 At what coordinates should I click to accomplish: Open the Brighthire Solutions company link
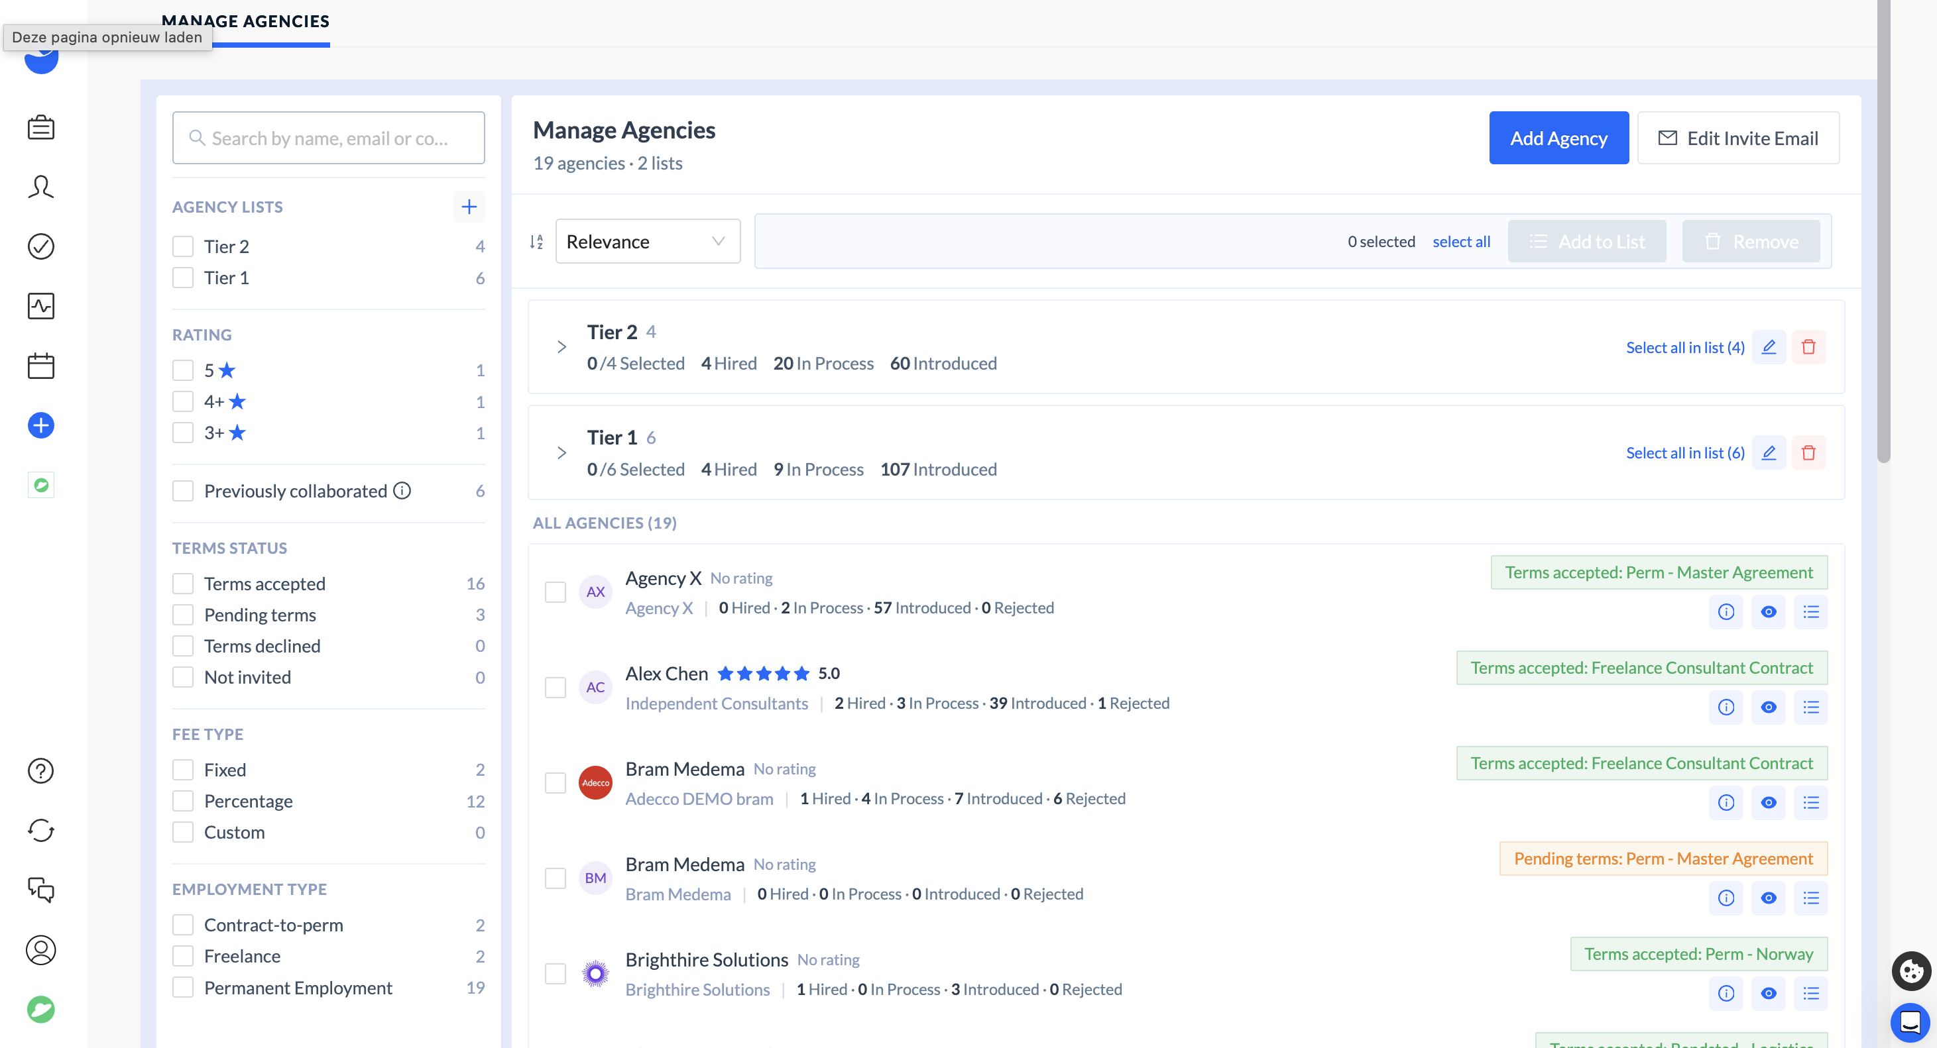point(697,990)
